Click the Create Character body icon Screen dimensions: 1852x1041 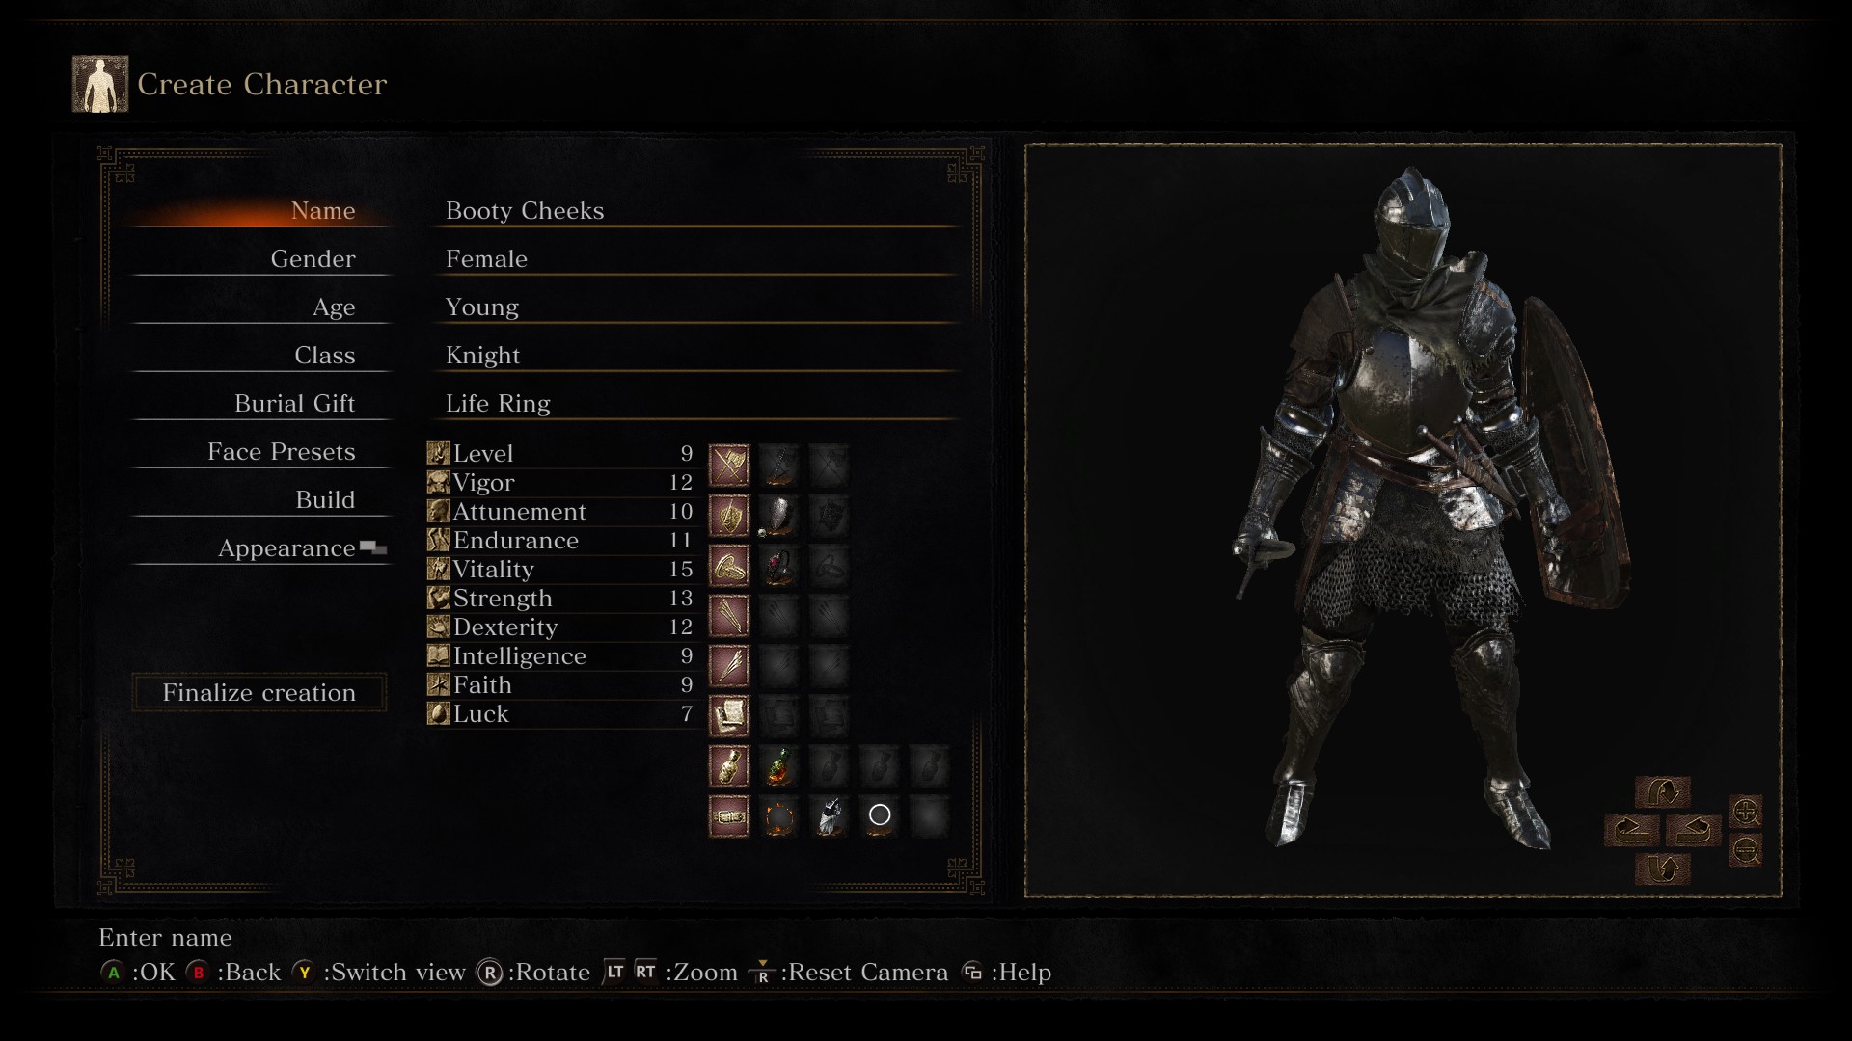[x=100, y=84]
